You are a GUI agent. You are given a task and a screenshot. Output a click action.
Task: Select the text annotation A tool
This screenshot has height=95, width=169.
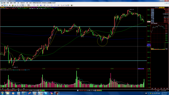click(58, 5)
